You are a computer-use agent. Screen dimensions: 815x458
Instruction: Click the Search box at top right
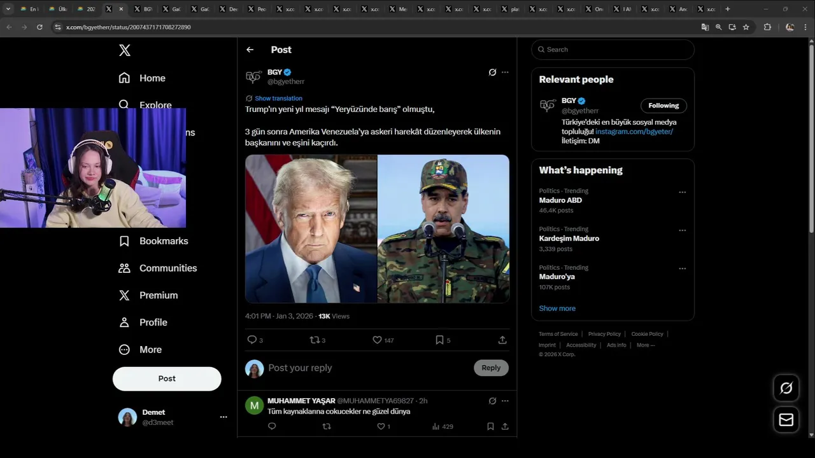[613, 50]
